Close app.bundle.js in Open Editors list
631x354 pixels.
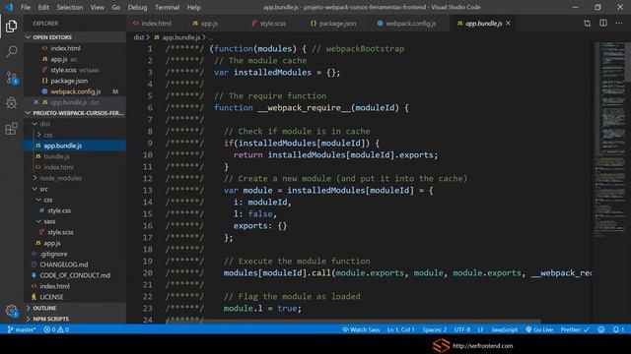(35, 102)
